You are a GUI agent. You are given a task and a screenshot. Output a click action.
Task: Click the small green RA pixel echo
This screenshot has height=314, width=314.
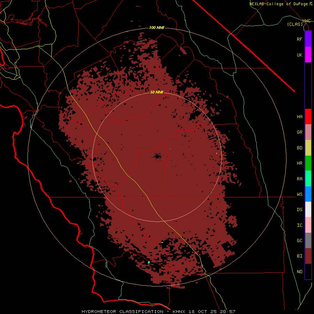click(149, 262)
